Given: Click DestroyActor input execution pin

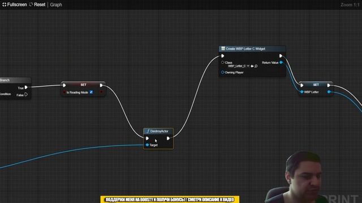Looking at the screenshot, I should (x=147, y=138).
